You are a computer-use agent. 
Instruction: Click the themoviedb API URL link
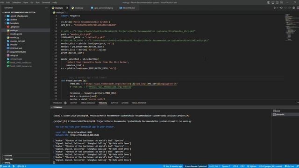click(x=131, y=84)
